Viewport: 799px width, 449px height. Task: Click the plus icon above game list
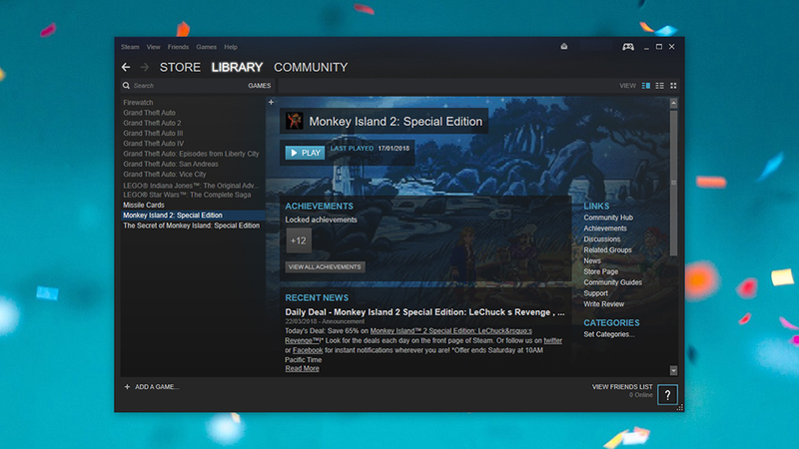coord(271,103)
